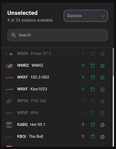This screenshot has width=116, height=149.
Task: Open the calendar icon for WPYX PYX 106
Action: pyautogui.click(x=93, y=101)
